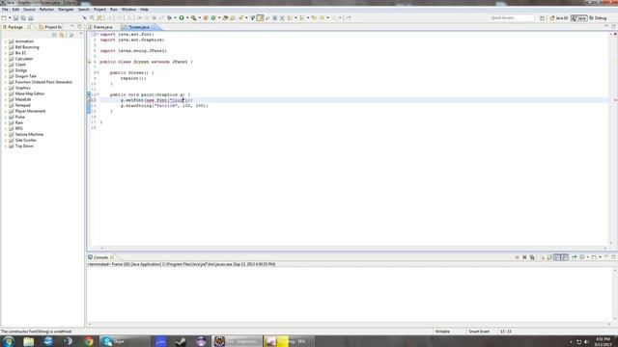The width and height of the screenshot is (618, 347).
Task: Click the Open Perspective icon
Action: tap(543, 18)
